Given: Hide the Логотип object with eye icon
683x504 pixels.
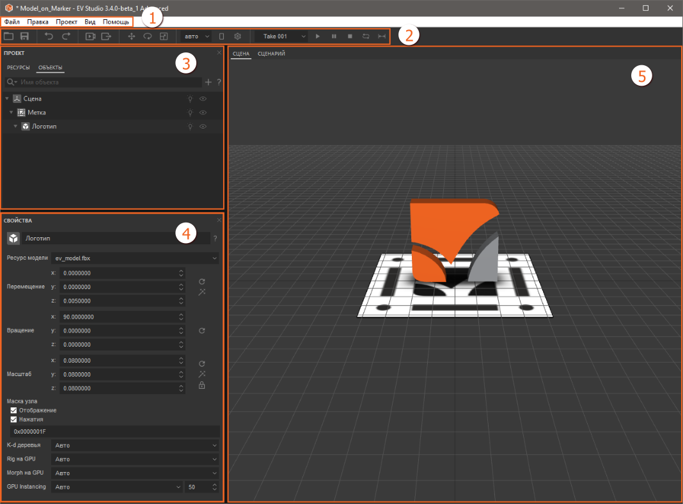Looking at the screenshot, I should coord(203,127).
